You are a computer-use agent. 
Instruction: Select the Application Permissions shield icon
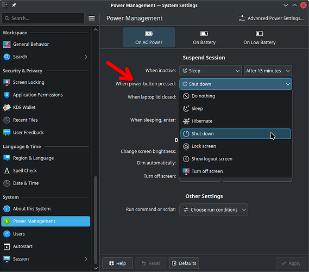click(x=7, y=95)
